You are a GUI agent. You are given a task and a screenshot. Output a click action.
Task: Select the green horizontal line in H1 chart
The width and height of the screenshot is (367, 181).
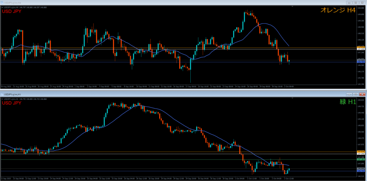[x=178, y=159]
